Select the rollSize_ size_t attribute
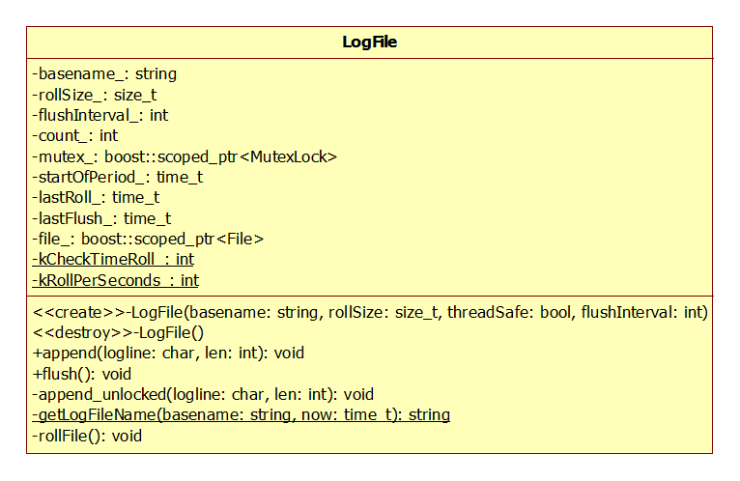740x481 pixels. [94, 95]
